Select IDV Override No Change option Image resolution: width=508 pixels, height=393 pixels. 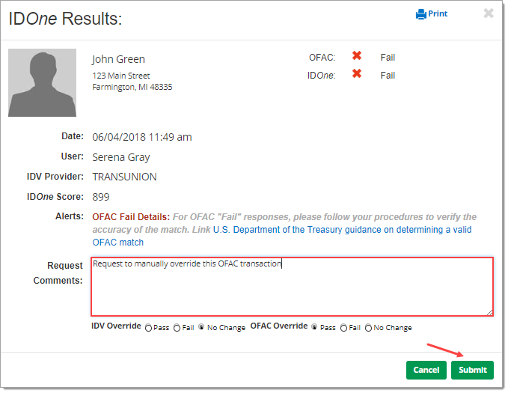point(201,327)
